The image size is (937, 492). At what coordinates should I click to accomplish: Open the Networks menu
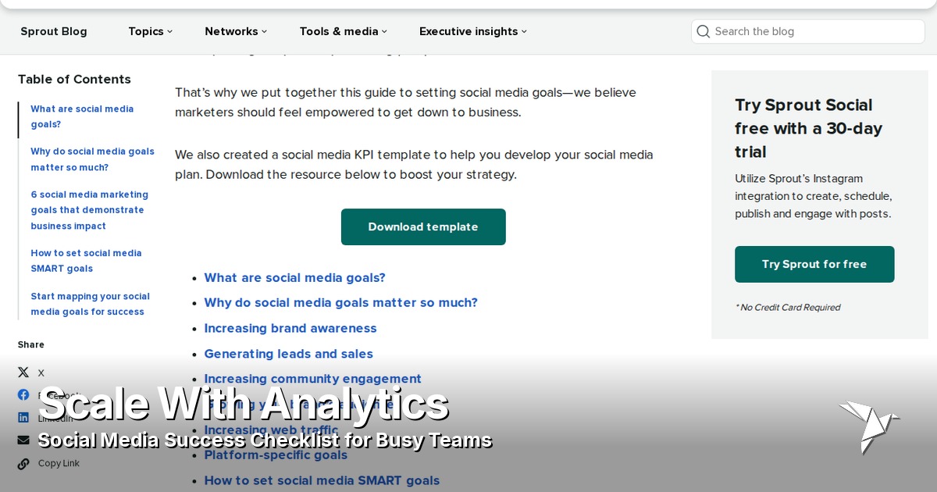pyautogui.click(x=236, y=31)
